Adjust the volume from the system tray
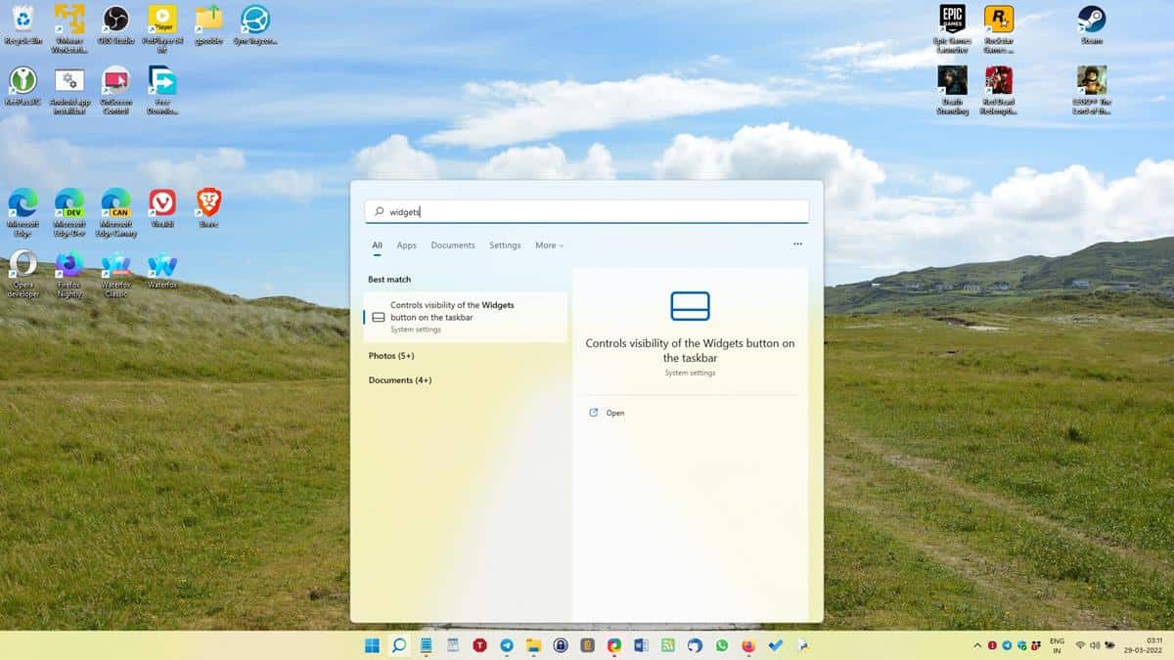1174x660 pixels. (1097, 646)
